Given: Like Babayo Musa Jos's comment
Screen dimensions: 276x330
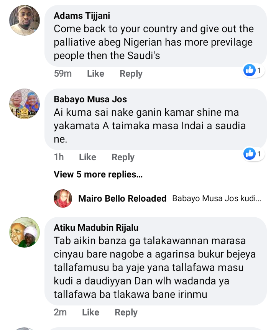Looking at the screenshot, I should (x=87, y=157).
